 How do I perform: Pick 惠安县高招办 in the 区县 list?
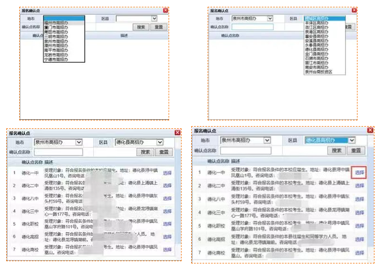(x=317, y=36)
